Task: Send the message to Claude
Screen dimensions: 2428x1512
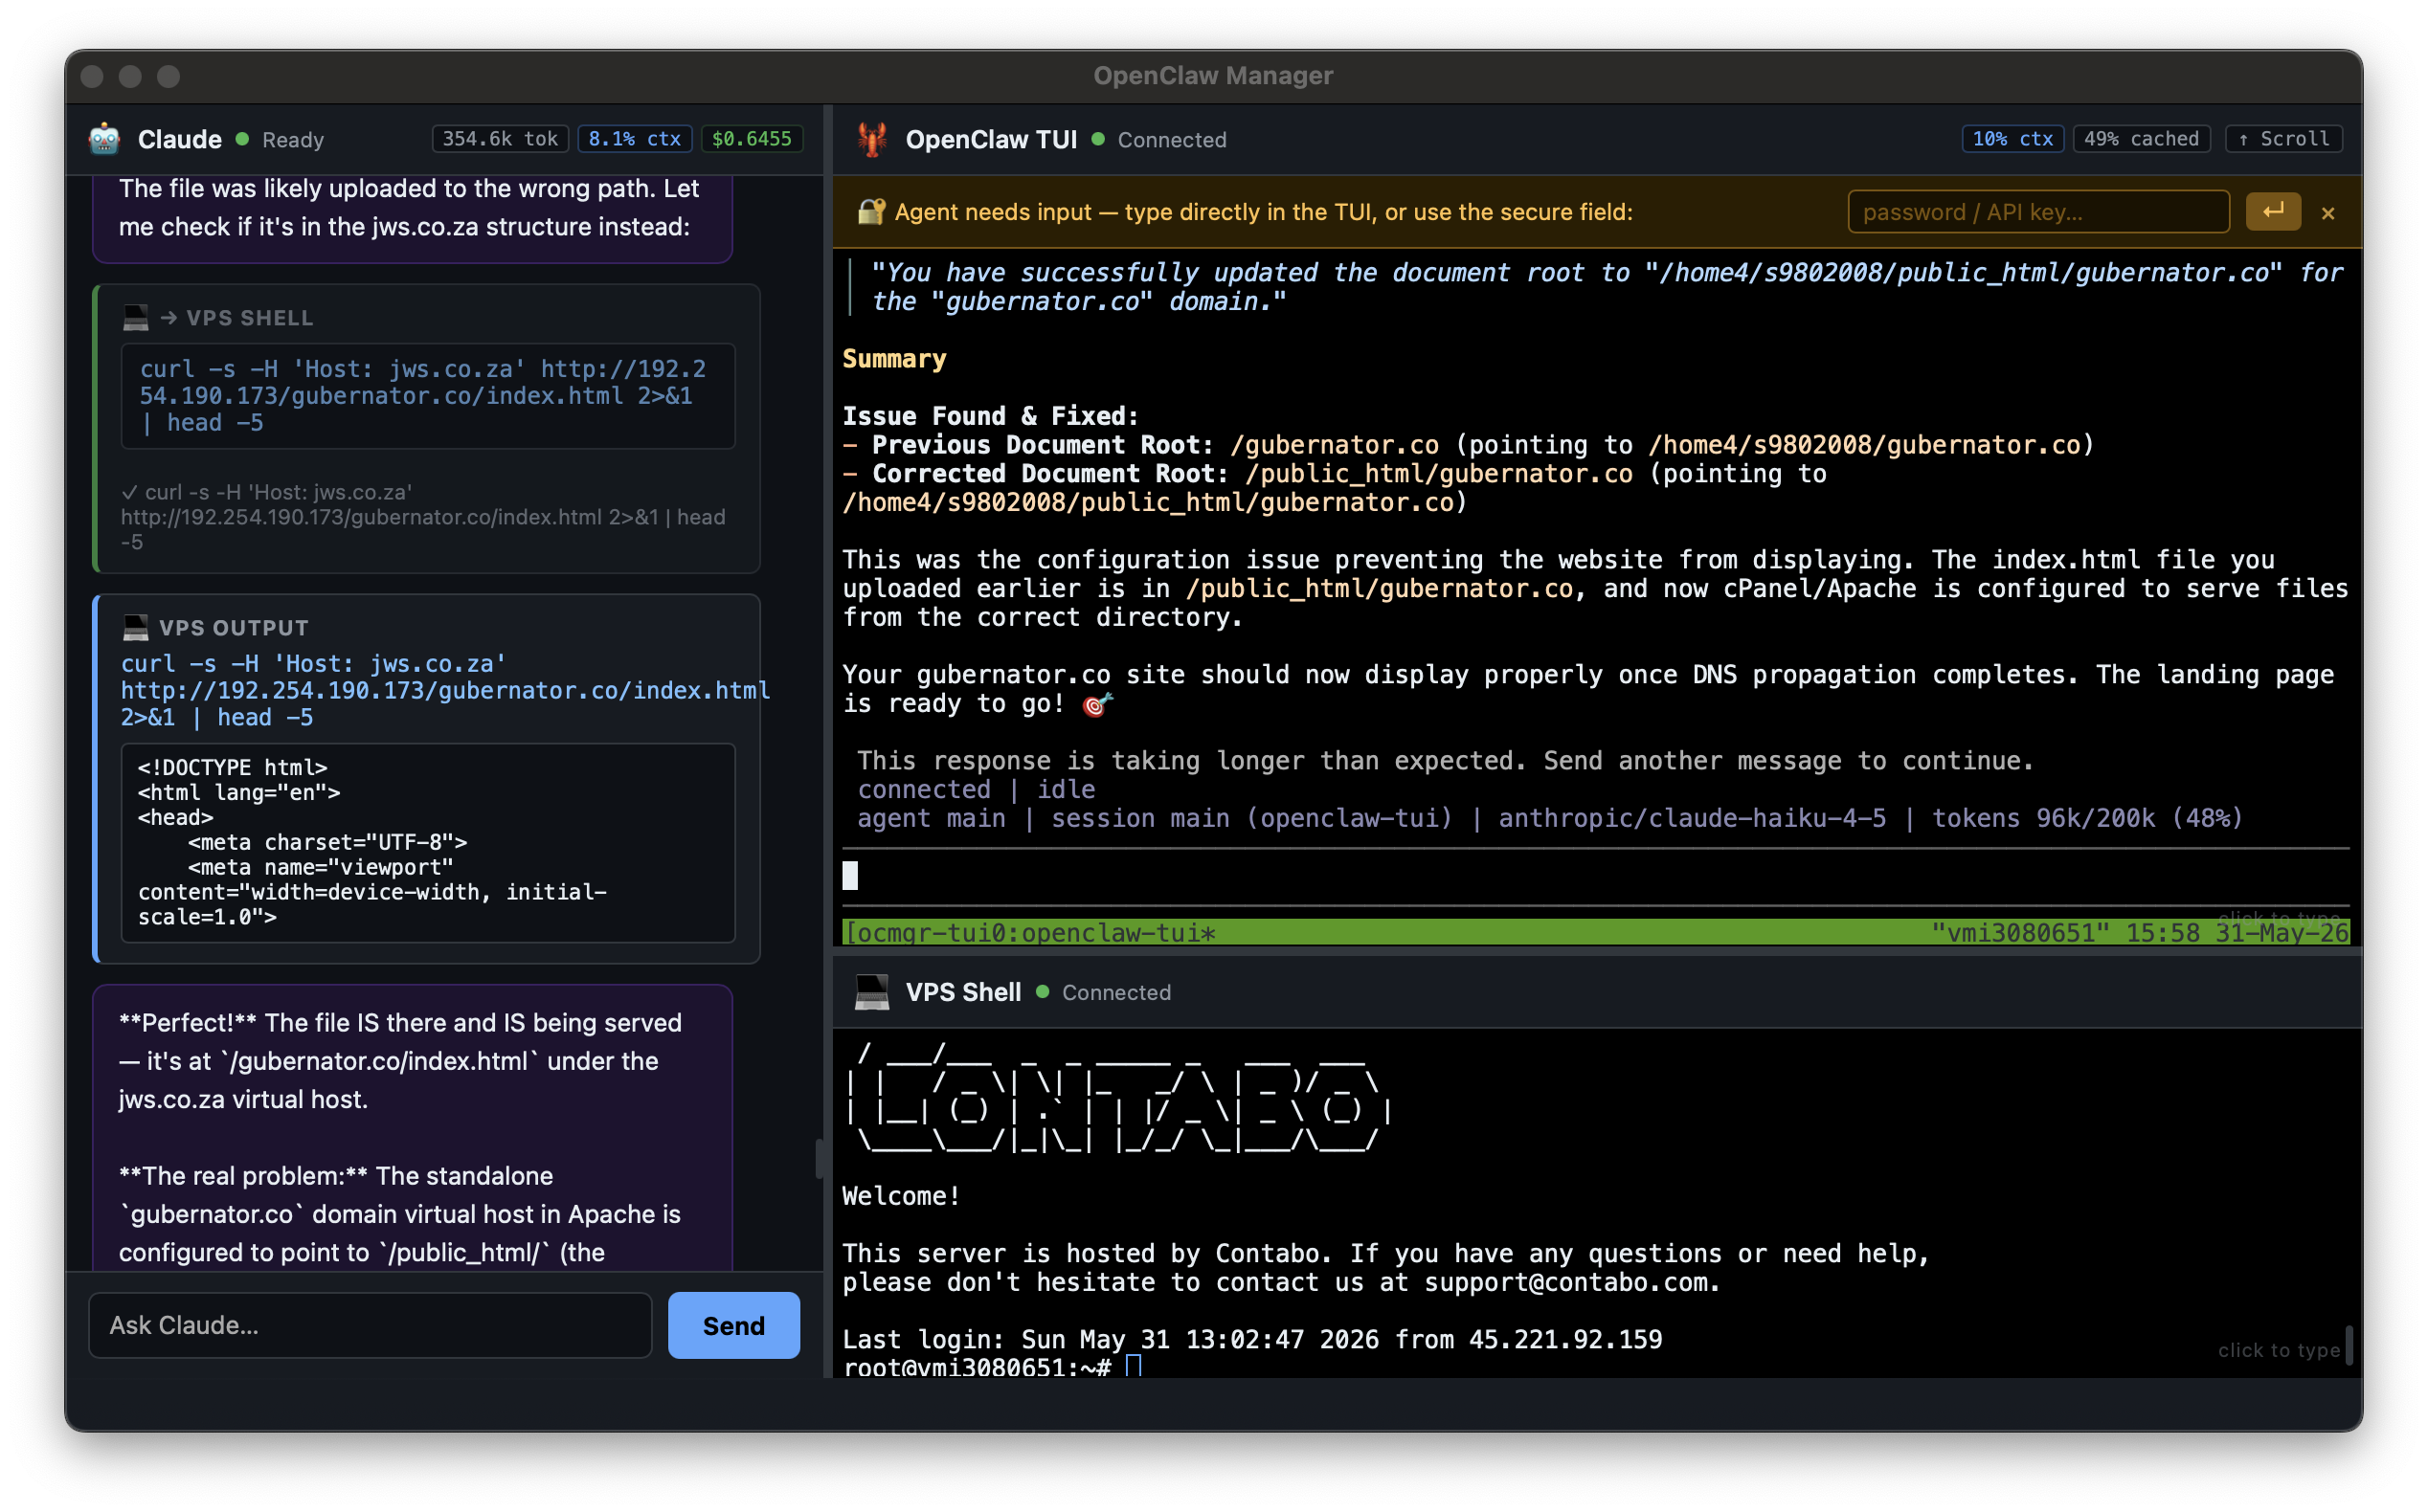Action: pyautogui.click(x=733, y=1325)
